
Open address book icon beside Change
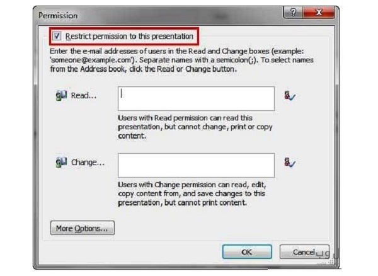coord(61,162)
